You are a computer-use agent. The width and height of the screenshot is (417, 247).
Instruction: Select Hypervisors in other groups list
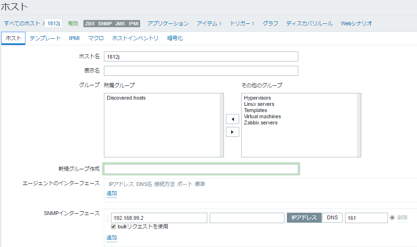[x=257, y=98]
